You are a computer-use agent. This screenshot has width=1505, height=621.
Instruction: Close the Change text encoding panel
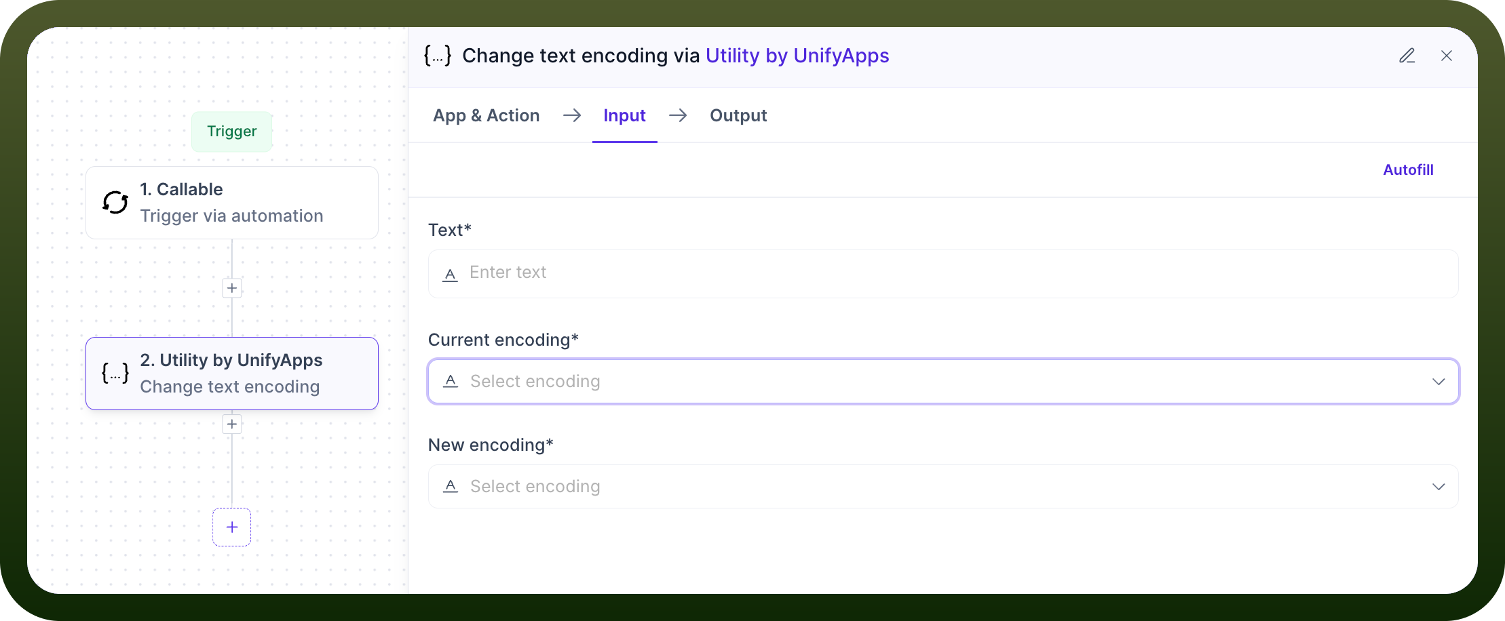pyautogui.click(x=1447, y=56)
